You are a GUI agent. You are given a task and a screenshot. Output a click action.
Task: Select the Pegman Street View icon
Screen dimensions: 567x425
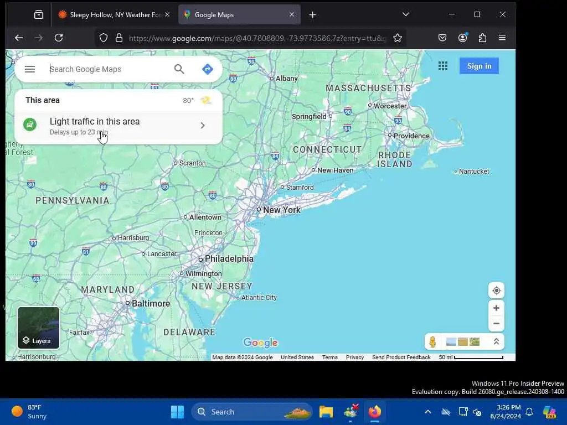tap(432, 341)
